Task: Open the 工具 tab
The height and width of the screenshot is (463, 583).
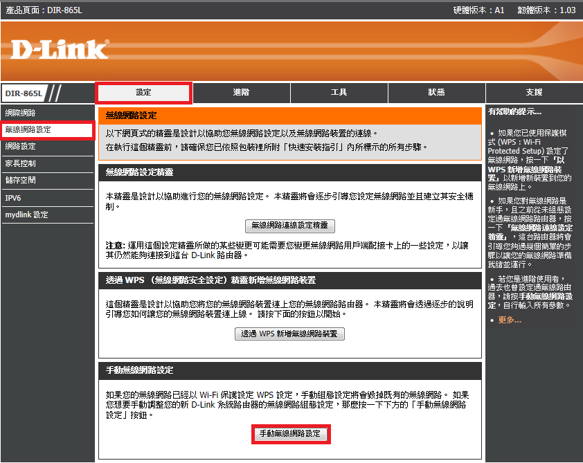Action: (339, 93)
